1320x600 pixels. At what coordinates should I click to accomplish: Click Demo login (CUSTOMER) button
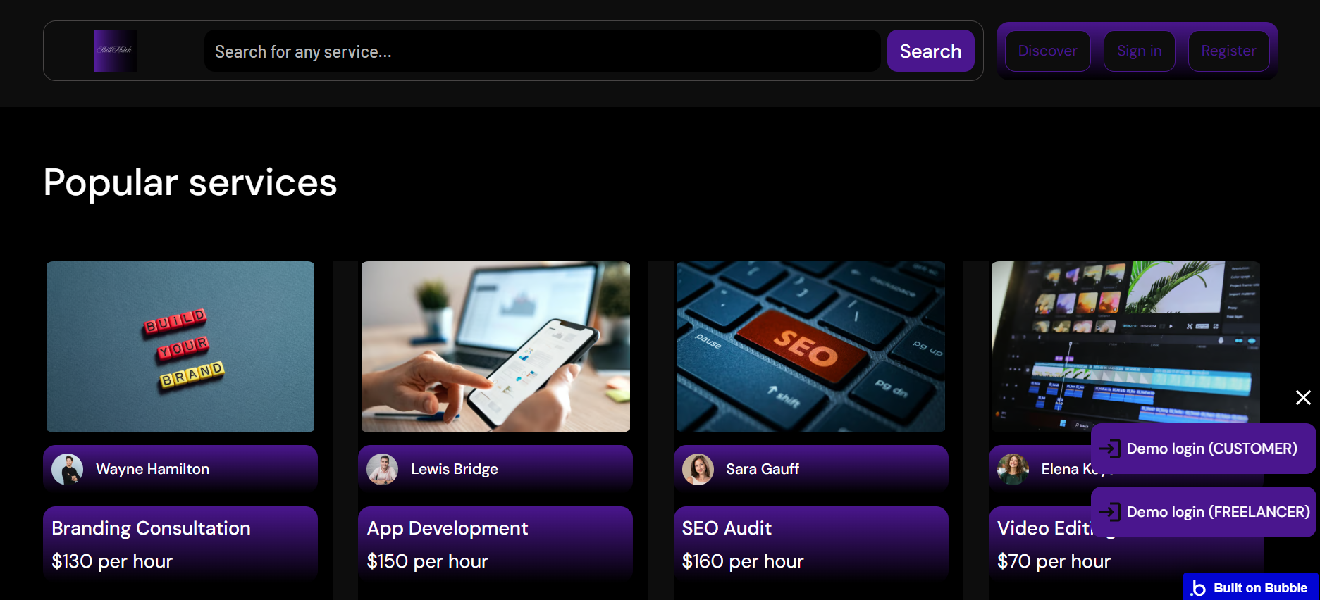click(x=1203, y=449)
